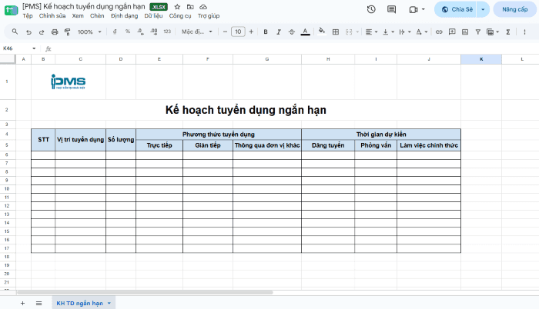Start a Meet video call
Viewport: 539px width, 309px height.
coord(413,10)
